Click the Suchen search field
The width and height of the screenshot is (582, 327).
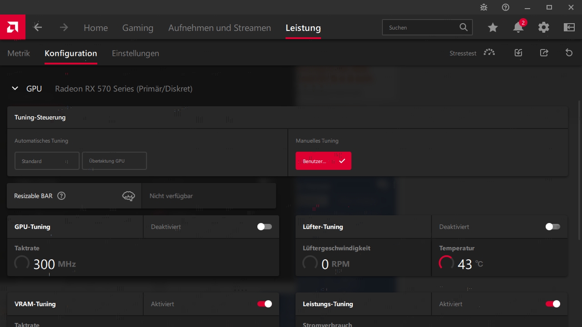(427, 27)
